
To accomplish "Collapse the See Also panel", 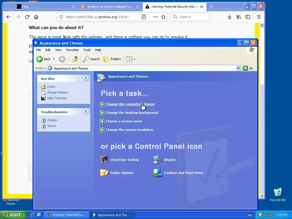I will coord(86,78).
